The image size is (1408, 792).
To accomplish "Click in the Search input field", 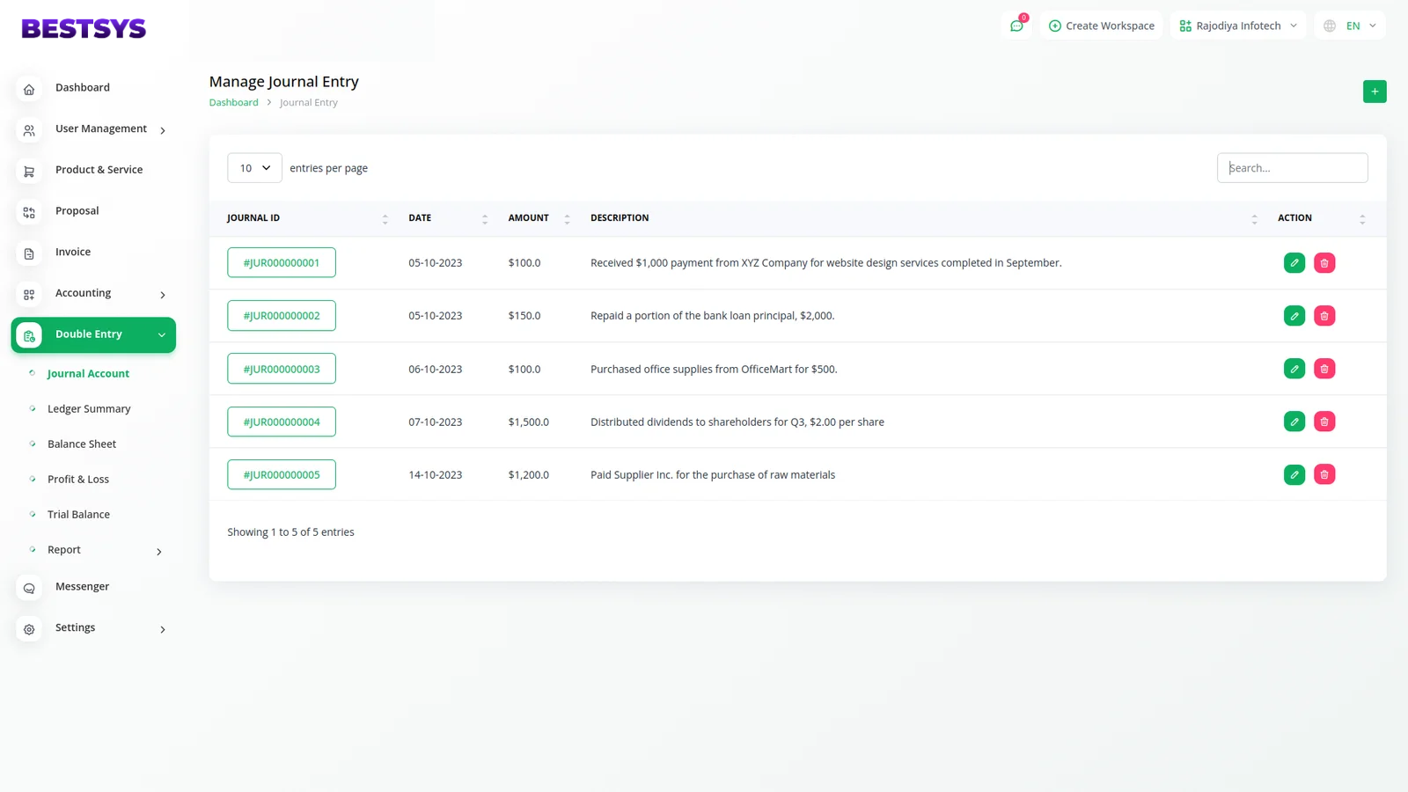I will tap(1292, 168).
